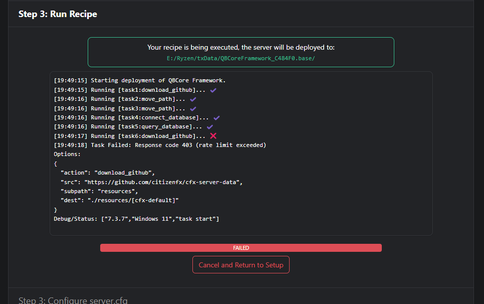Click the checkmark next to task3:move_path
The width and height of the screenshot is (484, 304).
(193, 109)
